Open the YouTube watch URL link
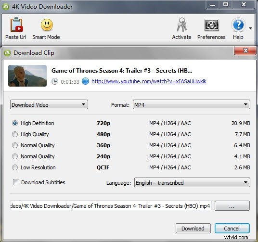258x242 pixels. point(149,81)
